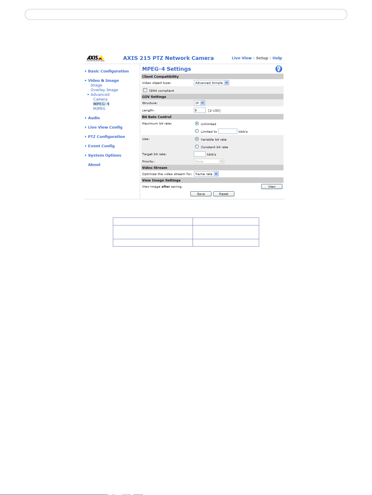Select Unlimited maximum bit rate
The image size is (372, 495).
coord(197,124)
